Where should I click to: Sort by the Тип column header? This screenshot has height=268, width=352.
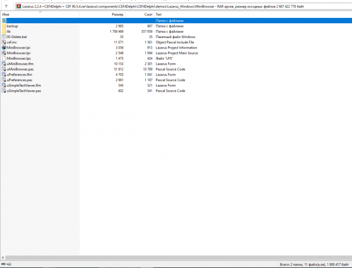(253, 14)
